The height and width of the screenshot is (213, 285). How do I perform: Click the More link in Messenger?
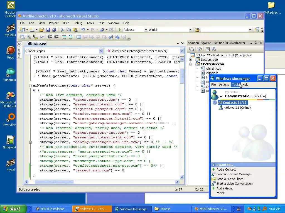[x=220, y=193]
